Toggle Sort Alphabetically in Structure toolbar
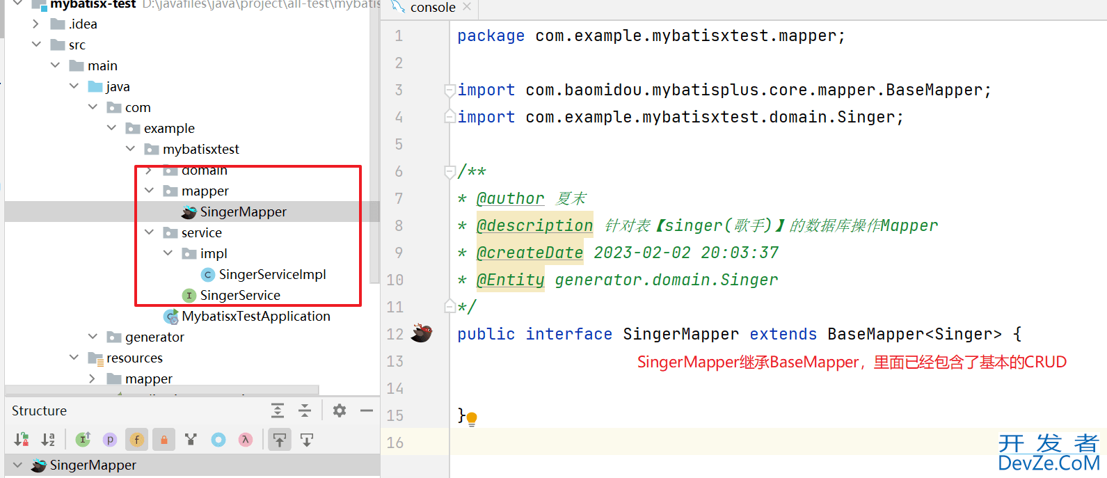 48,439
